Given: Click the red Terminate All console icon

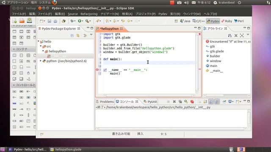Looking at the screenshot, I should [x=192, y=102].
